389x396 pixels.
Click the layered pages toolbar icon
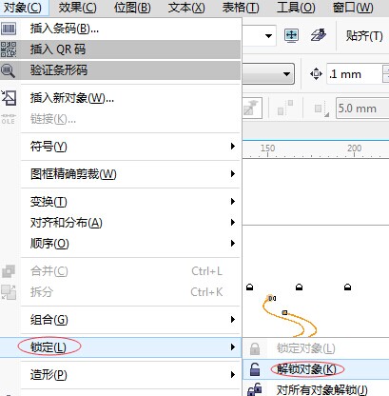318,35
